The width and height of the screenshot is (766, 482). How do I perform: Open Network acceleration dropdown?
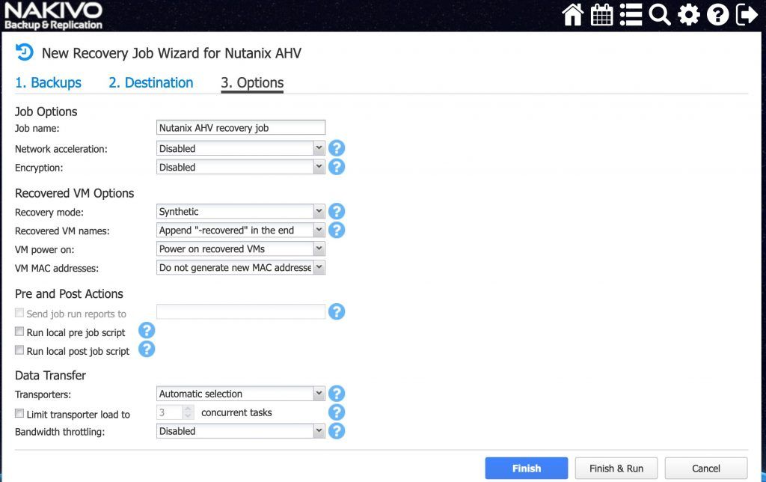241,148
